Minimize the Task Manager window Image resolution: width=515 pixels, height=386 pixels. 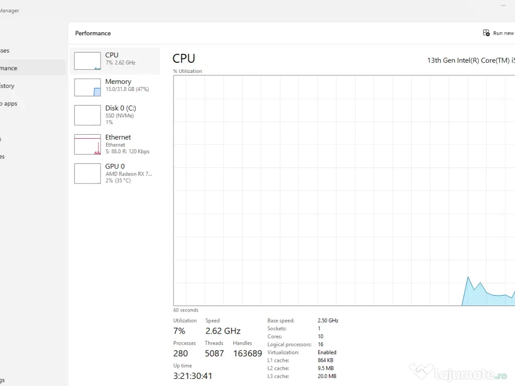tap(503, 6)
